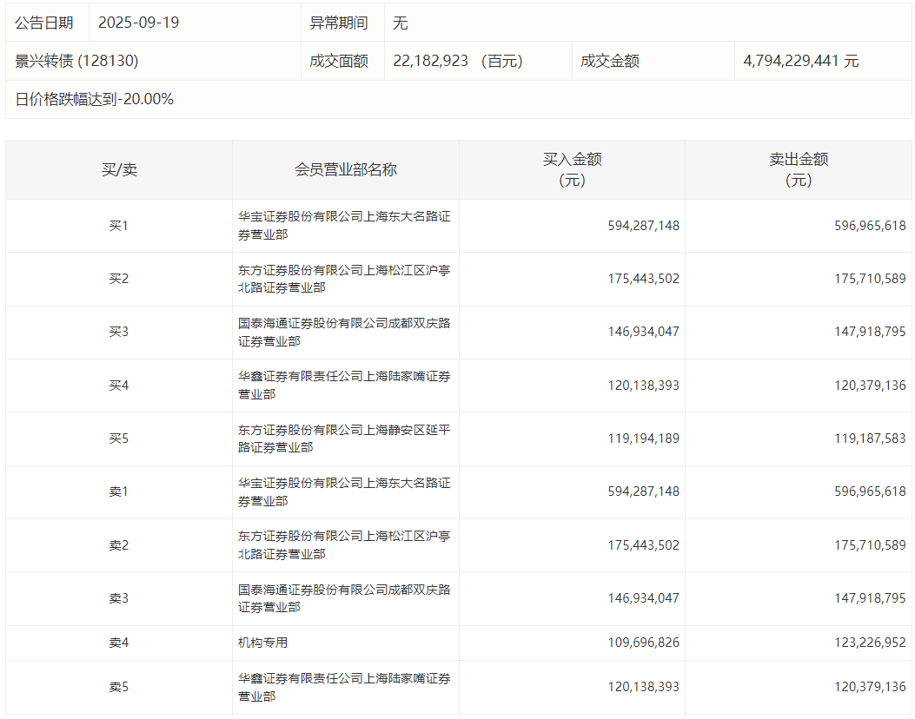Select the 卖5 row label

coord(119,687)
